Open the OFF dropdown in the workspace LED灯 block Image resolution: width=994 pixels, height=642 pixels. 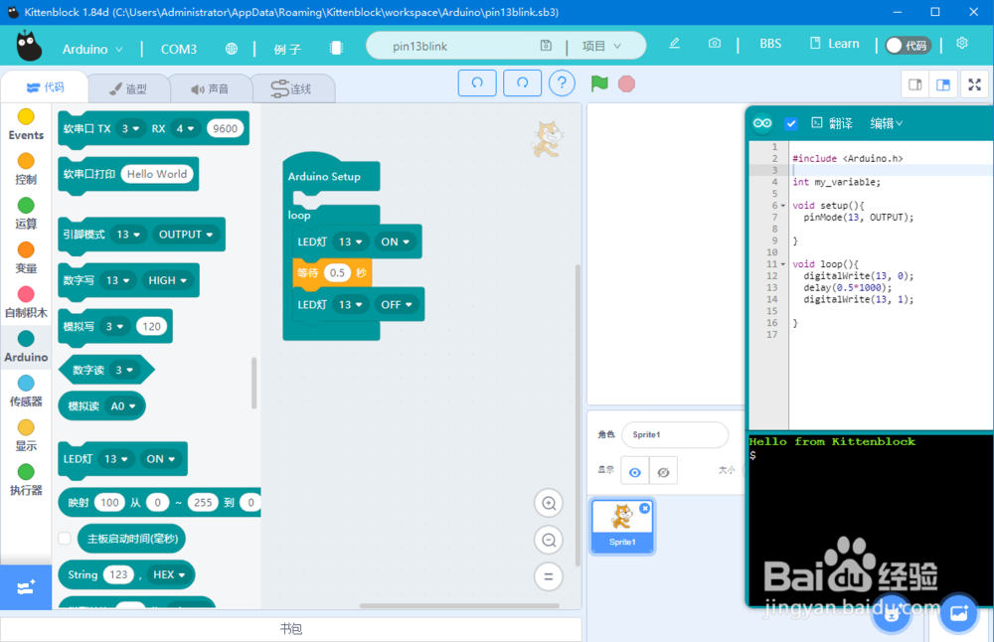397,305
